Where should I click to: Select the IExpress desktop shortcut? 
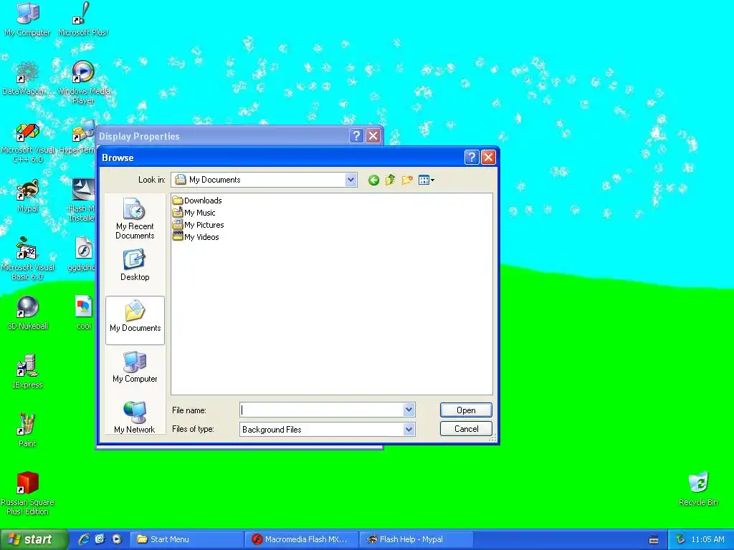click(28, 372)
